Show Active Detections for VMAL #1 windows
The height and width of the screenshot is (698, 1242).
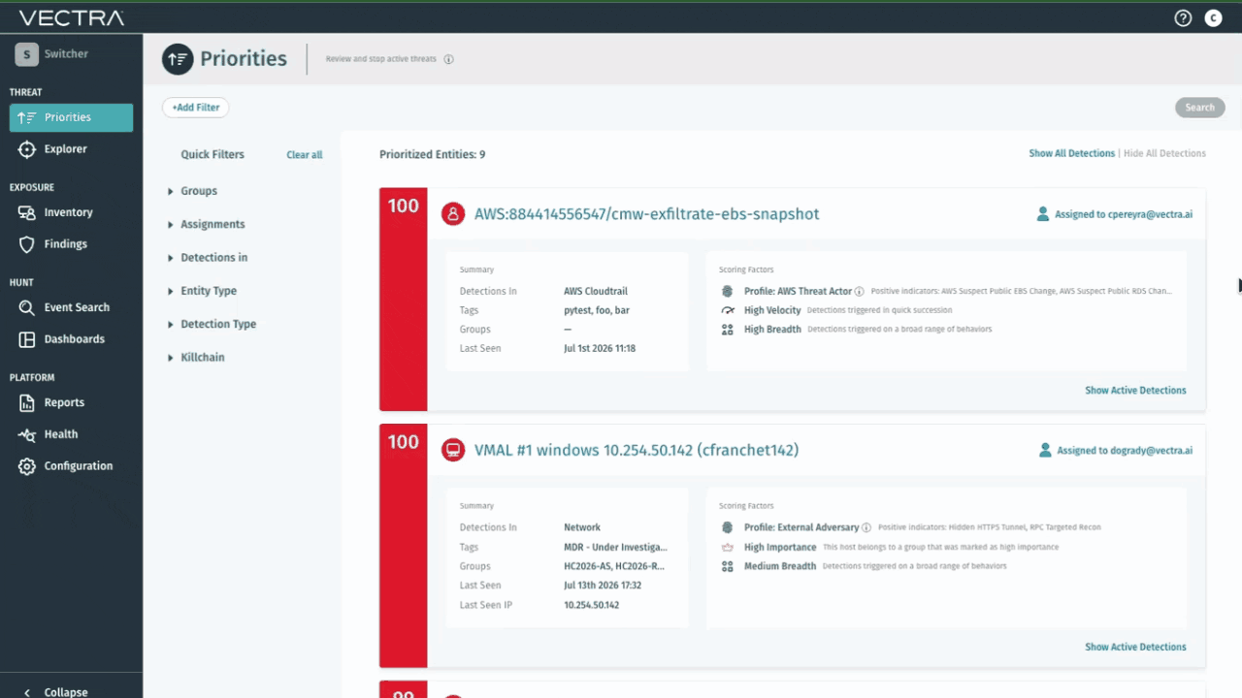coord(1135,647)
